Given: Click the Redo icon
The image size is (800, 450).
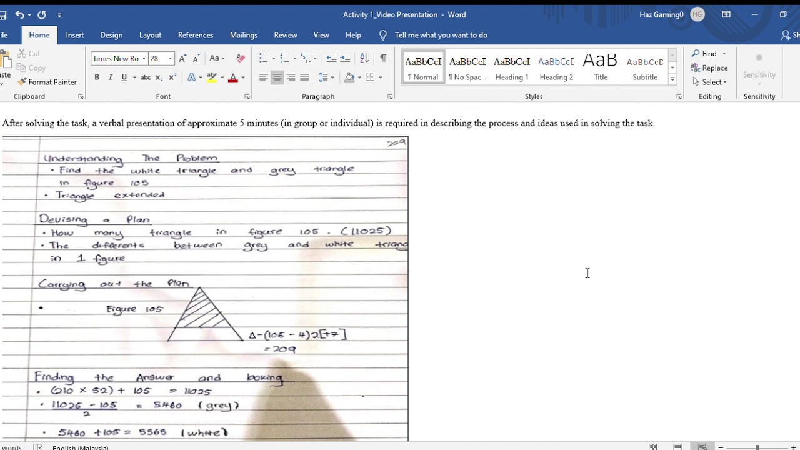Looking at the screenshot, I should [x=42, y=14].
